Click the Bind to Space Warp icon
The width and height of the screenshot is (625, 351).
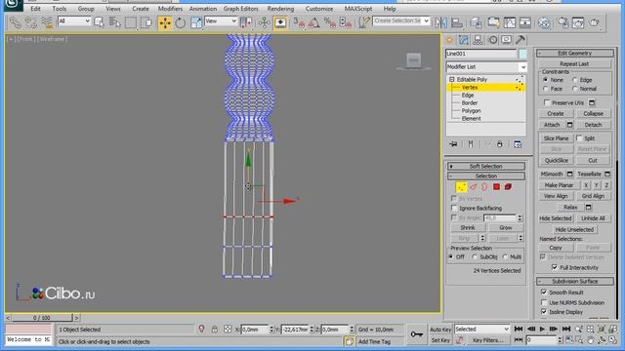click(x=47, y=22)
